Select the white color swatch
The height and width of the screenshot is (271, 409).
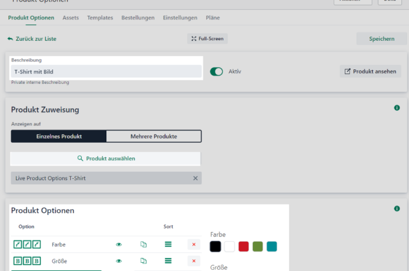point(230,247)
